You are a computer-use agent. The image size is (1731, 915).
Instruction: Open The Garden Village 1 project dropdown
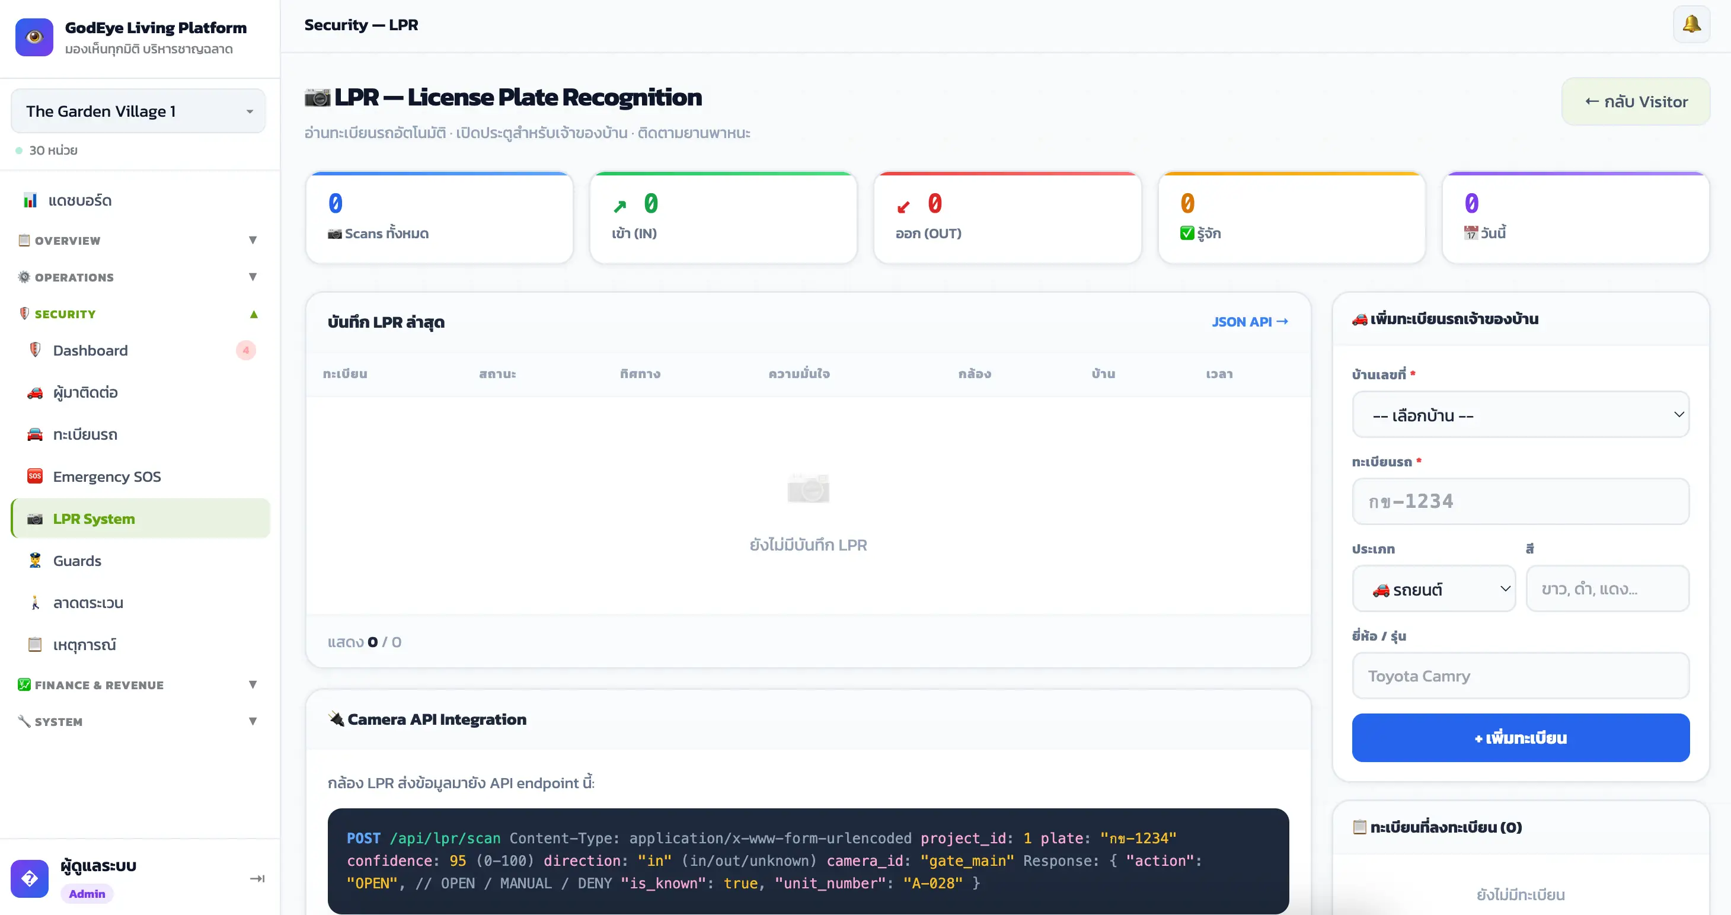coord(139,111)
